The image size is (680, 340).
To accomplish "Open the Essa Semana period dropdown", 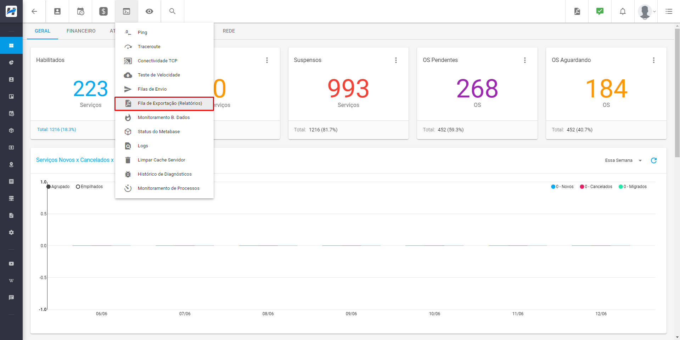I will tap(623, 160).
